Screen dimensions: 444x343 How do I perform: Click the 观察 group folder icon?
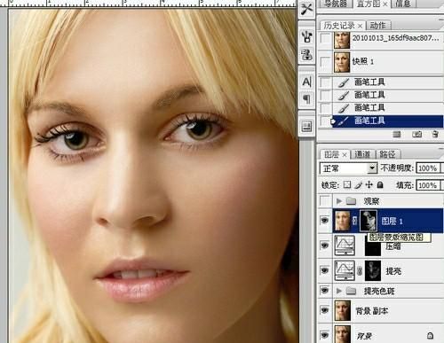click(x=351, y=201)
